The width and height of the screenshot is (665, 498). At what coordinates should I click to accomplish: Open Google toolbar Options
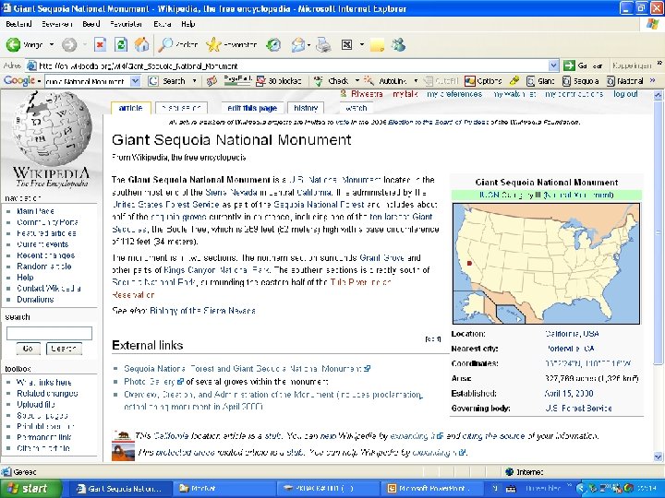(483, 80)
